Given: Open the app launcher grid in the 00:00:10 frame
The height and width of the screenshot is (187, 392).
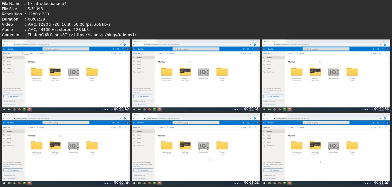Looking at the screenshot, I should tap(4, 49).
